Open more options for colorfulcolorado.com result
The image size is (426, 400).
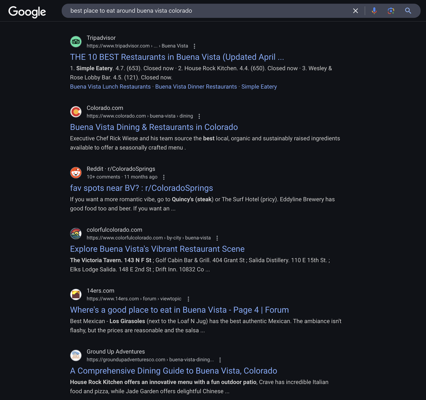point(217,238)
